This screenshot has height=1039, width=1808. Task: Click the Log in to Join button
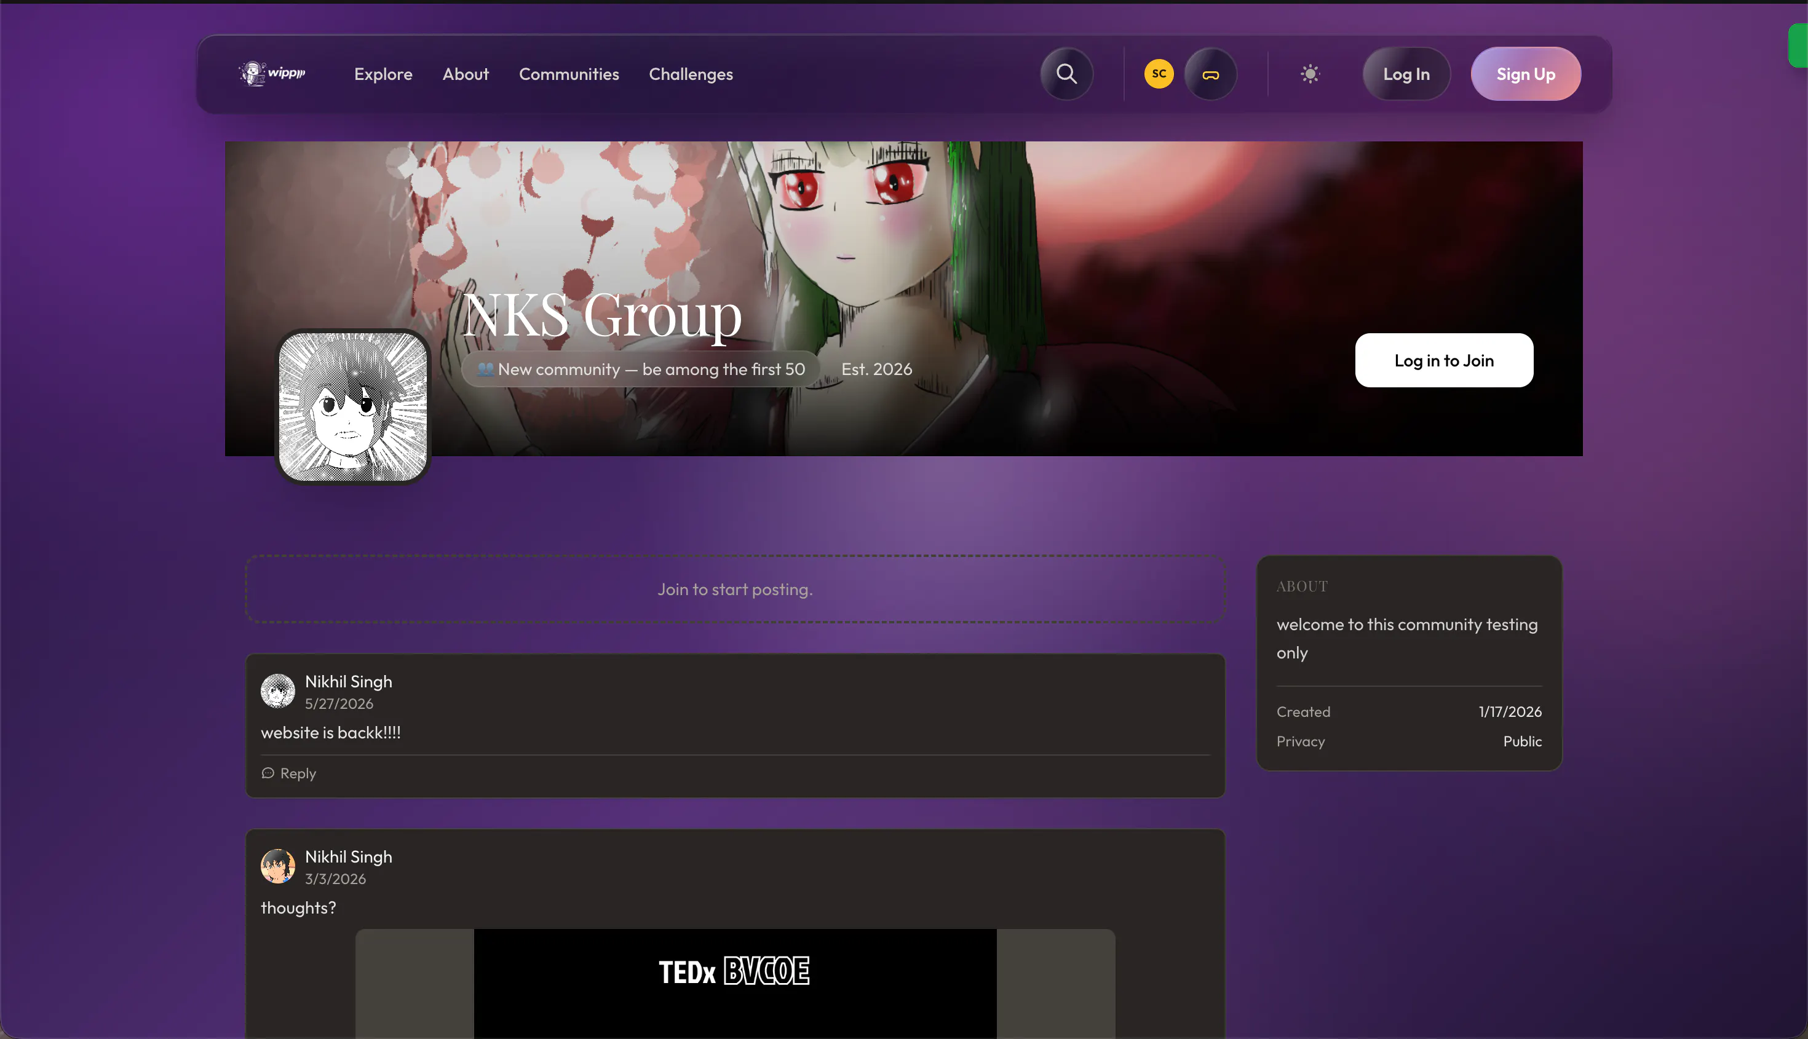click(1443, 360)
